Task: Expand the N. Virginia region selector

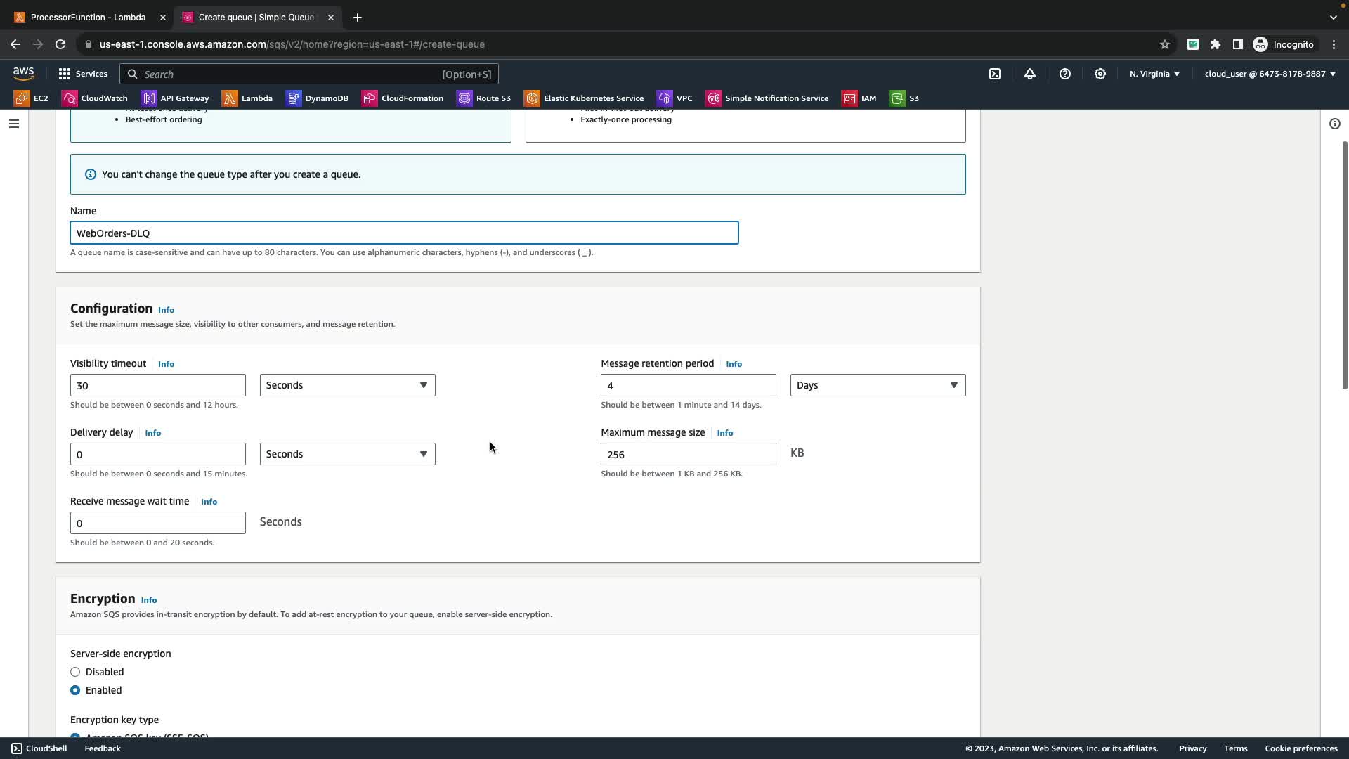Action: [1154, 74]
